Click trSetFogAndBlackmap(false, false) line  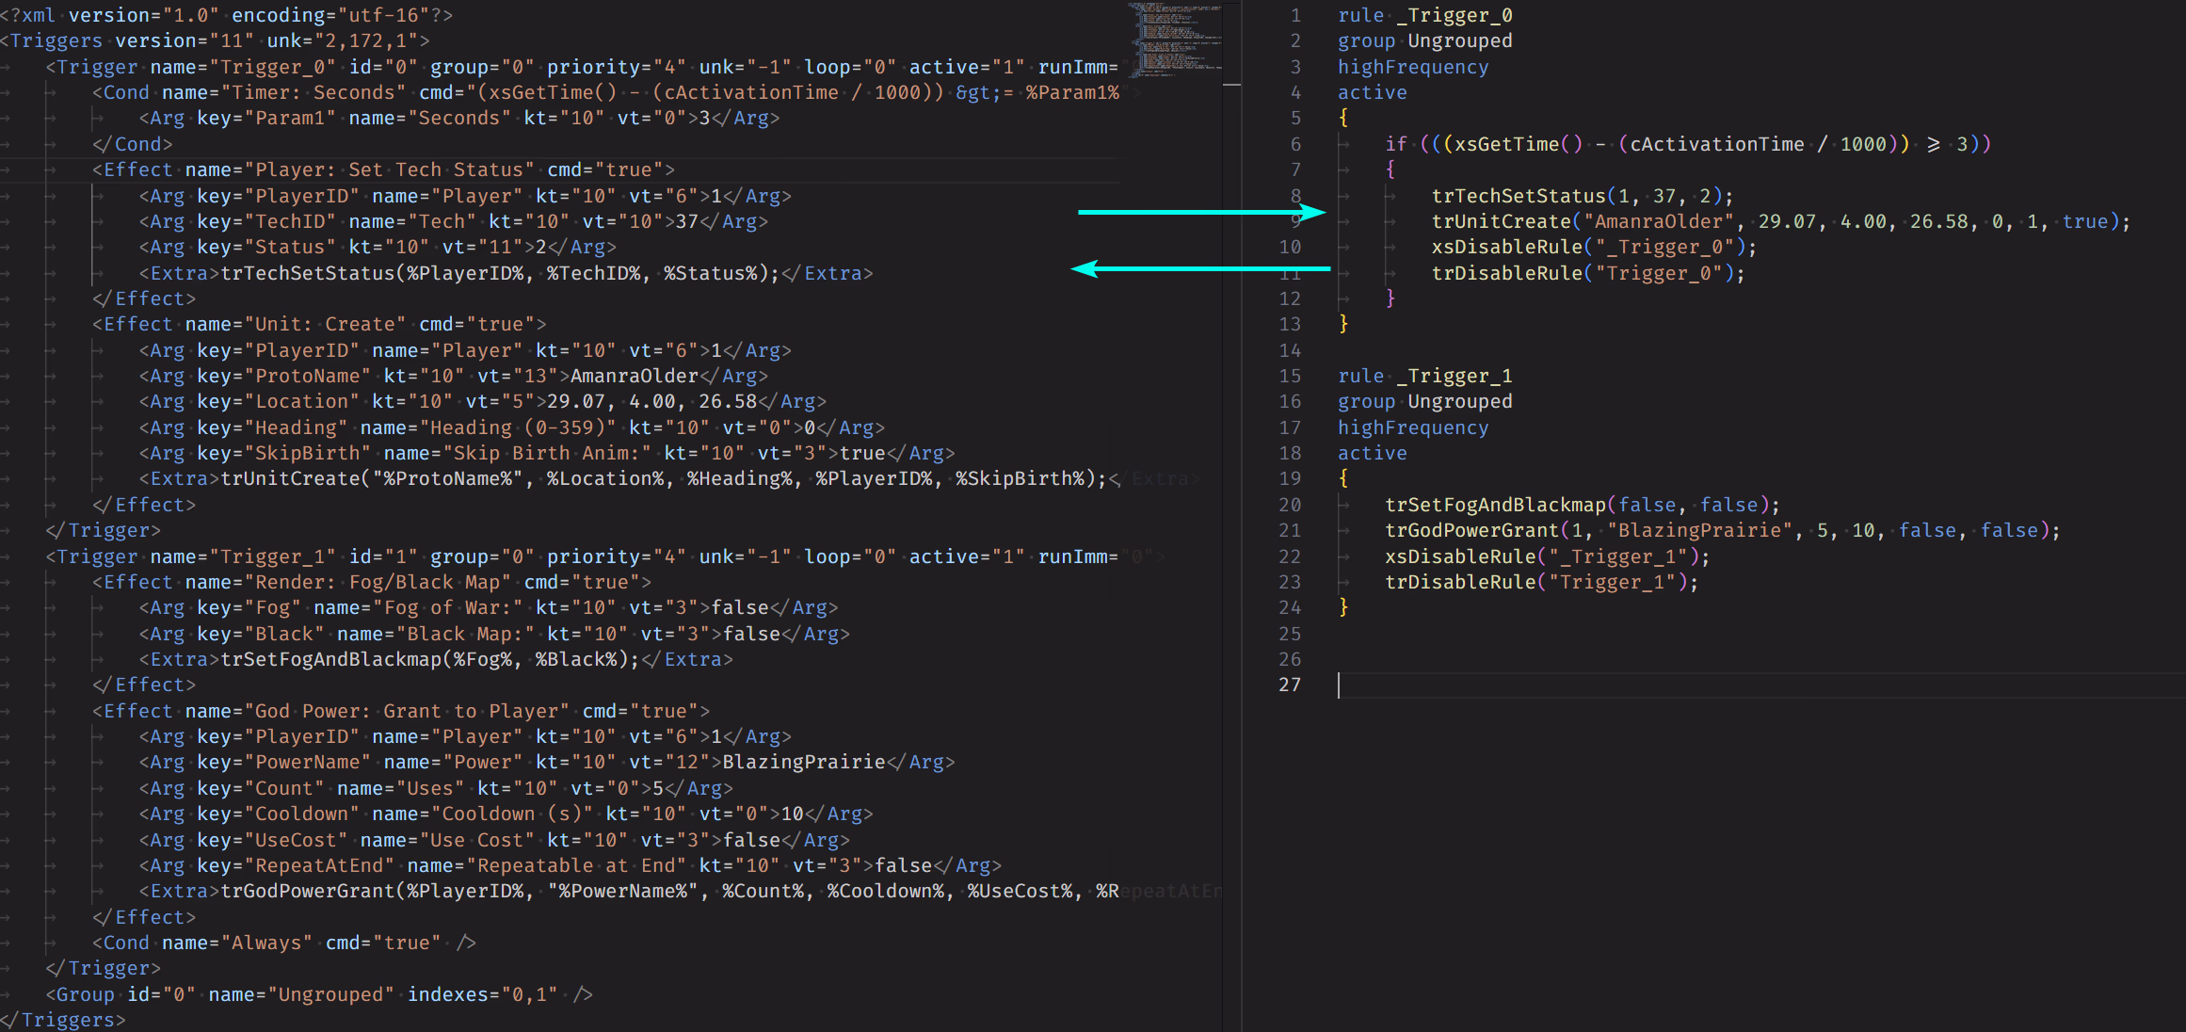pyautogui.click(x=1582, y=505)
